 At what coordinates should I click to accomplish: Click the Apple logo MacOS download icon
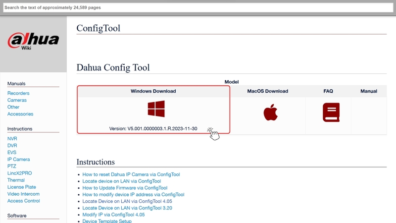(x=270, y=112)
